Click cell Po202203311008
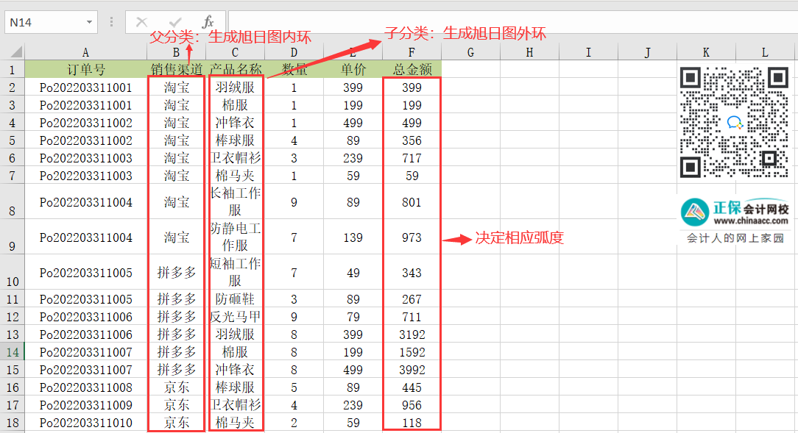The image size is (798, 433). click(x=85, y=387)
